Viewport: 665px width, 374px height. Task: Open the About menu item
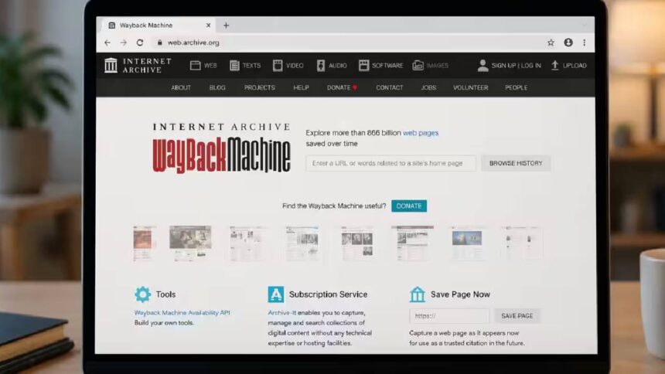[x=181, y=88]
